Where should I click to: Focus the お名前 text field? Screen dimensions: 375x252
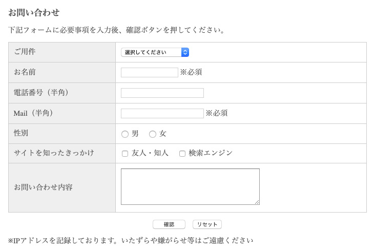point(149,73)
